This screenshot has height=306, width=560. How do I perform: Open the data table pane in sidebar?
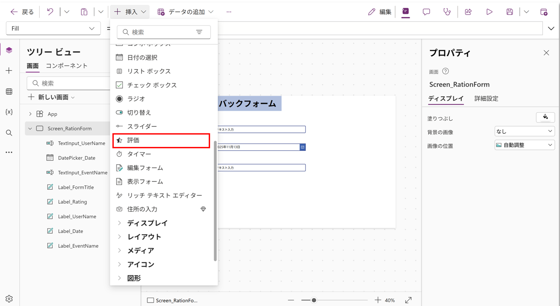9,91
